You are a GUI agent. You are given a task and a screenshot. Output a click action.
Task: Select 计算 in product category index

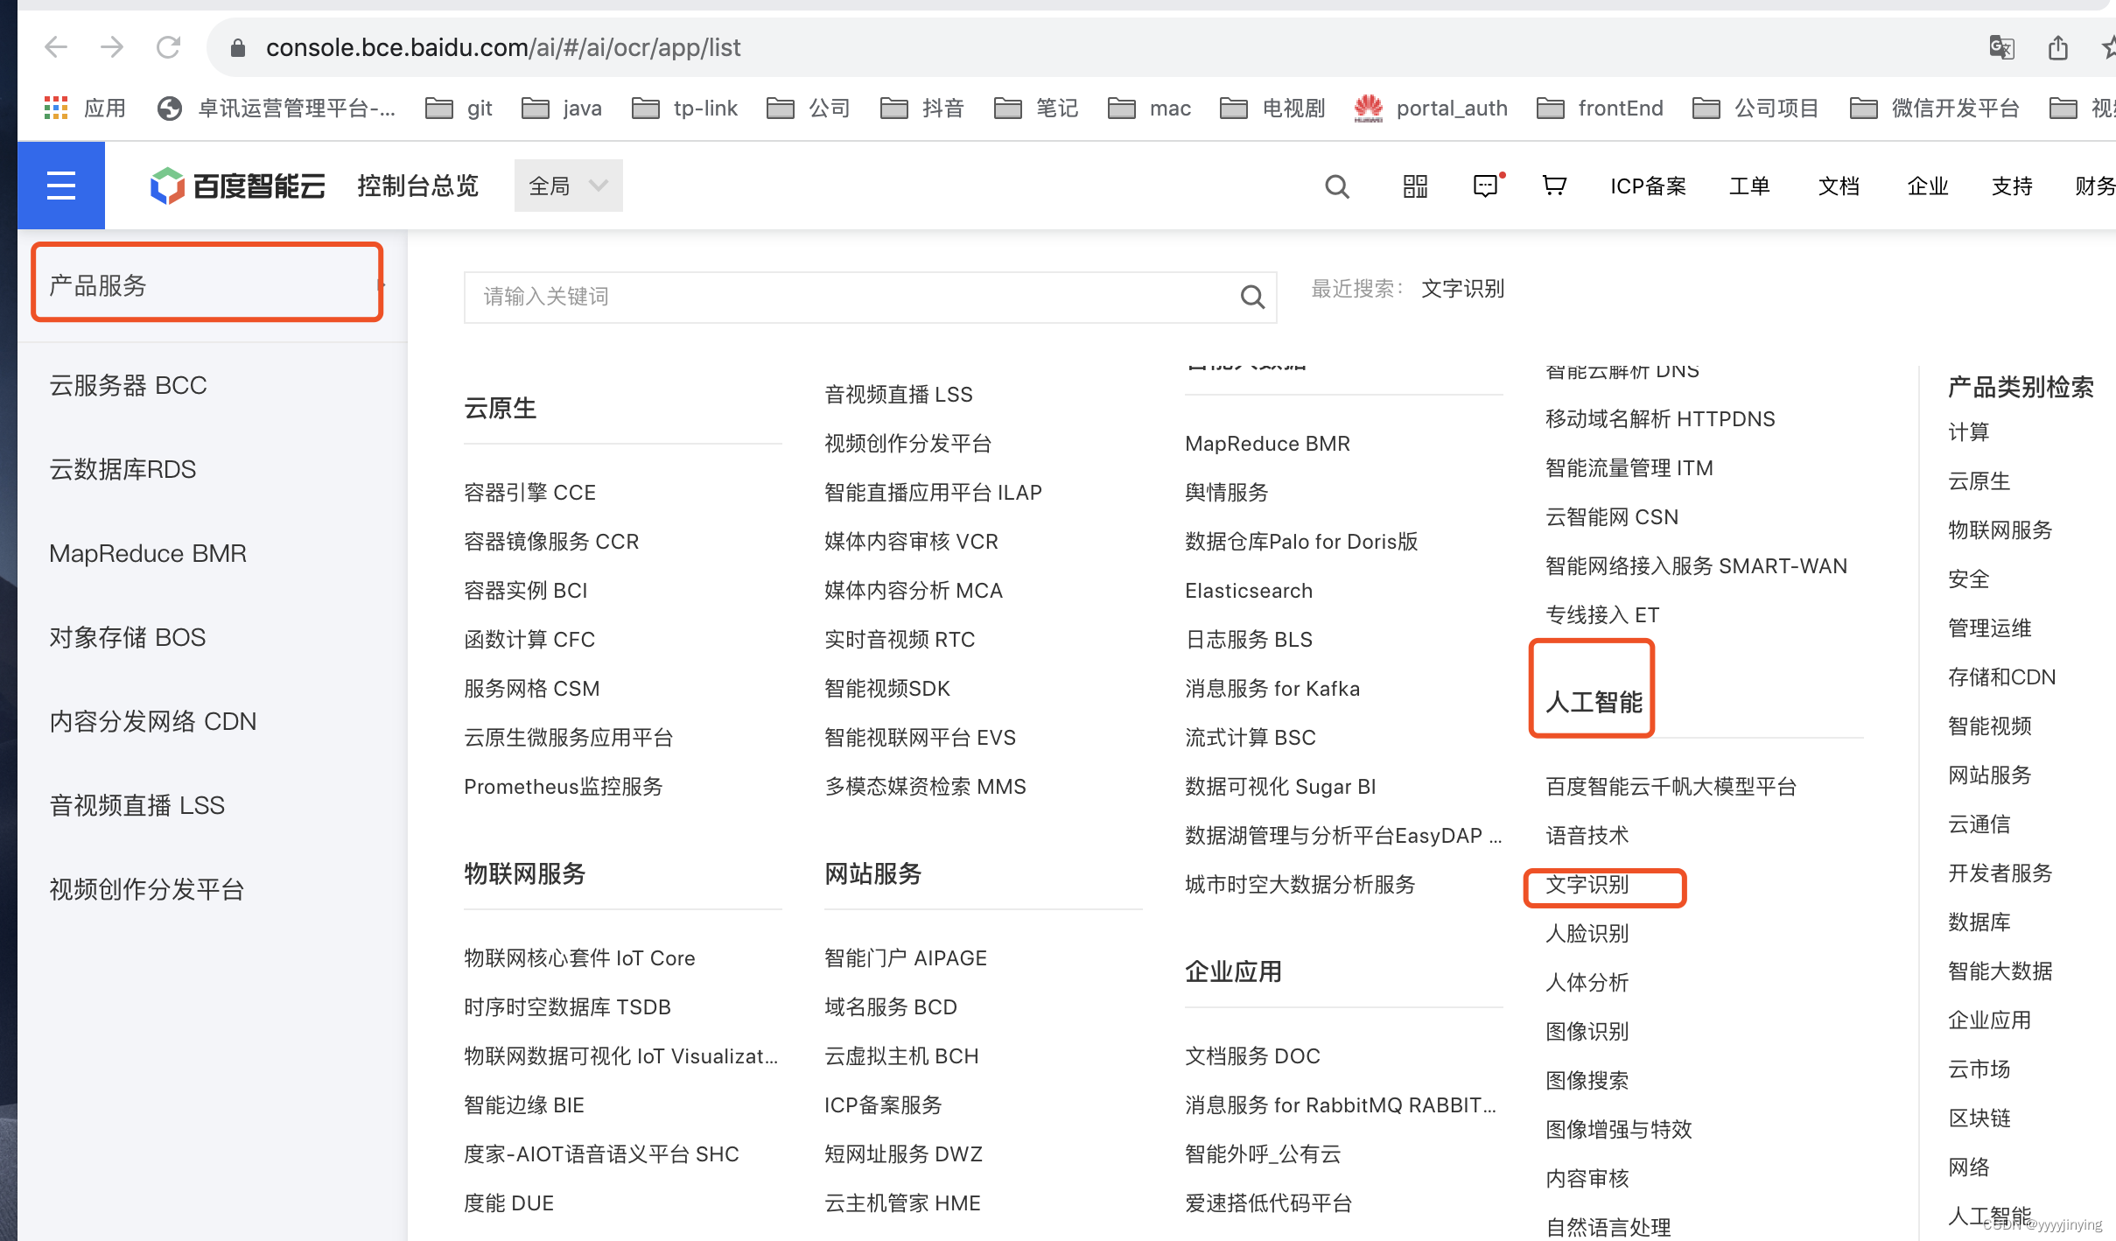1969,432
